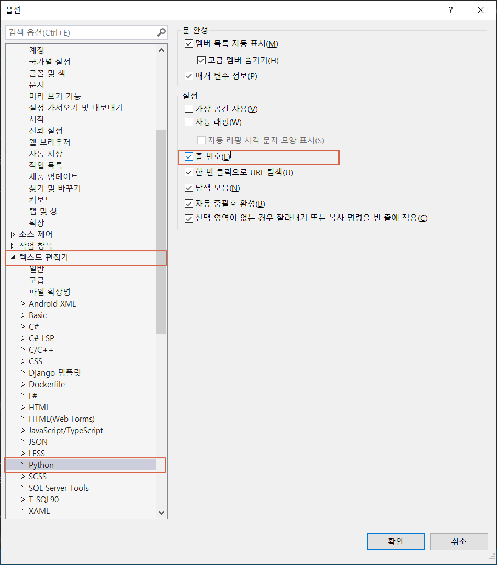
Task: Click the tree scrollbar up arrow
Action: 162,50
